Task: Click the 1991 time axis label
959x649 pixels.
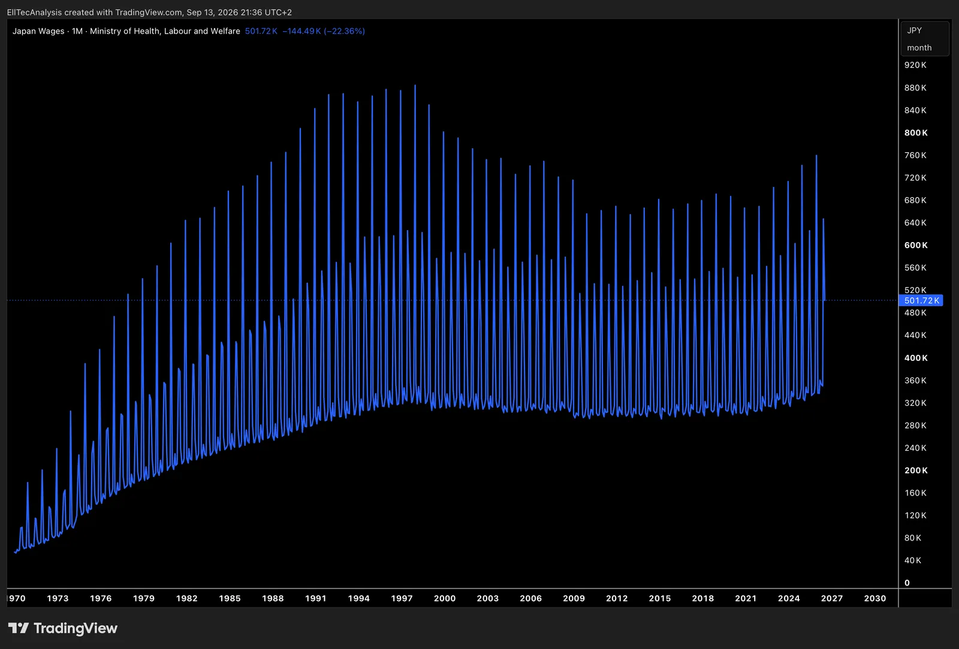Action: point(316,599)
